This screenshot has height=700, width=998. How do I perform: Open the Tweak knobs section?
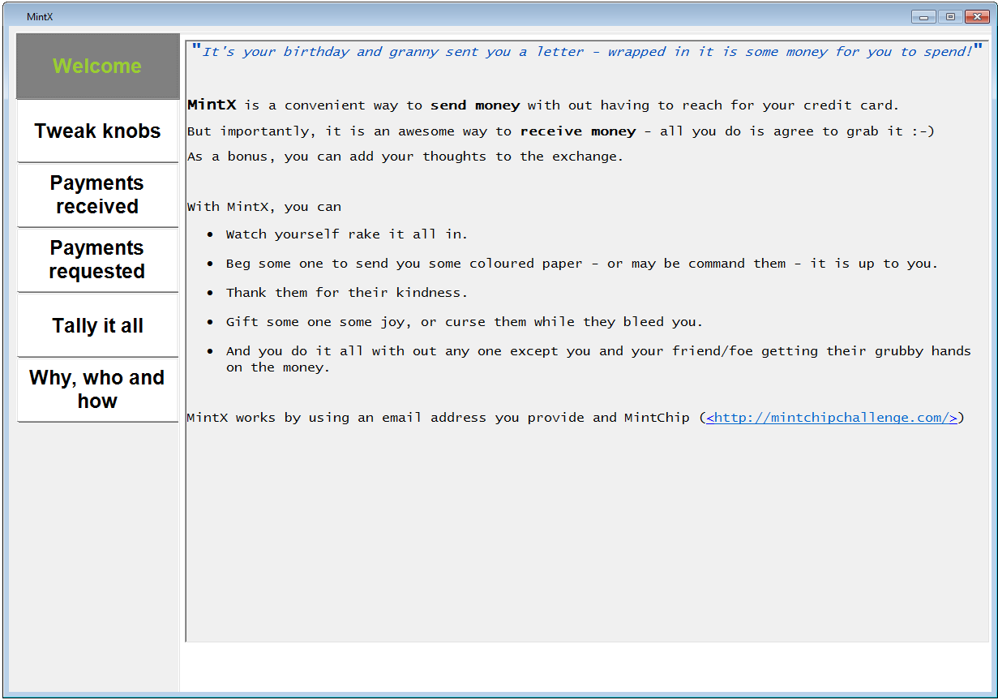tap(97, 131)
